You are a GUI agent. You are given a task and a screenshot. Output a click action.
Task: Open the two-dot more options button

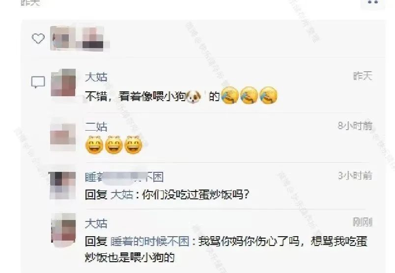(373, 2)
